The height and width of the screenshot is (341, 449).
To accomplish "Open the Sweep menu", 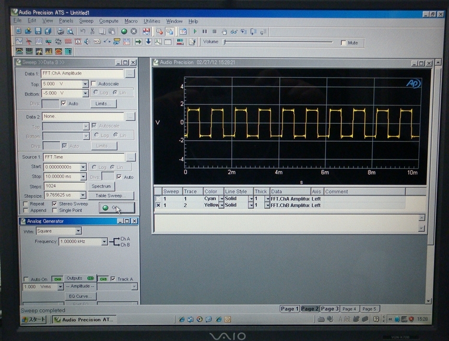I will point(86,21).
